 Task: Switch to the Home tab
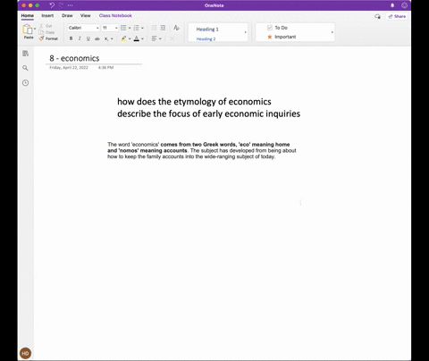[28, 15]
